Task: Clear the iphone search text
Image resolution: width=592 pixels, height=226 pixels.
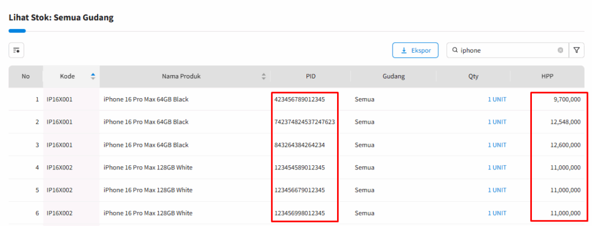Action: pos(561,50)
